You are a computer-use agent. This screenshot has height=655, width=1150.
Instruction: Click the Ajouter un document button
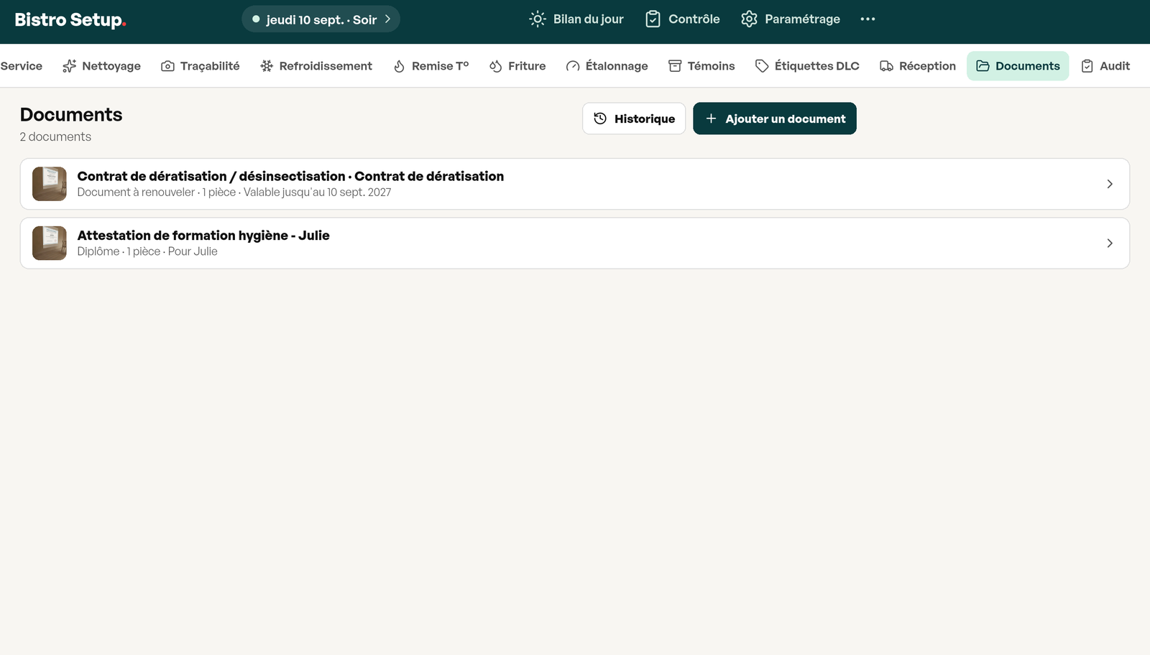(775, 119)
